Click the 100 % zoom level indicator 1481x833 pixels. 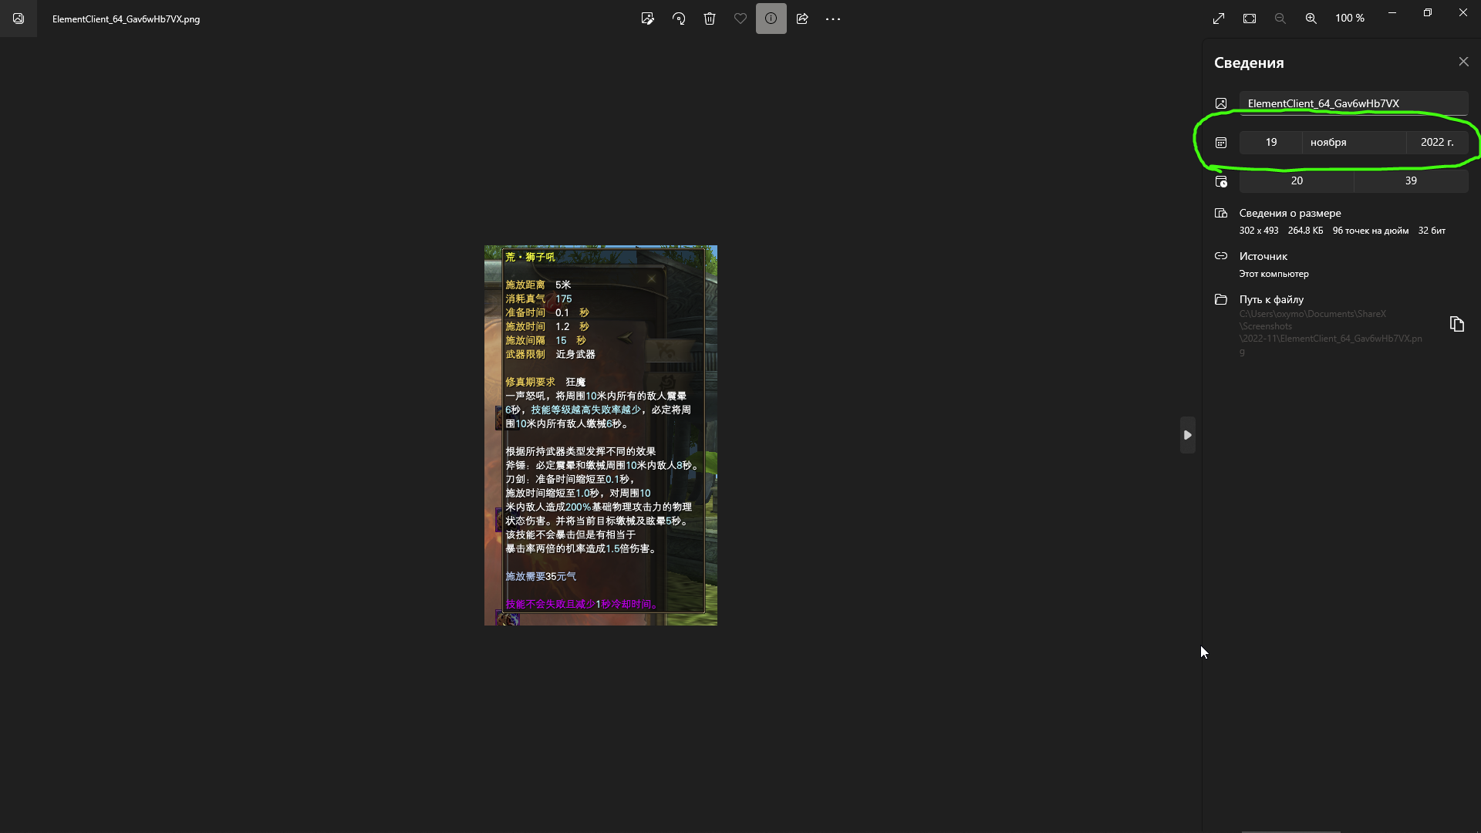1350,19
